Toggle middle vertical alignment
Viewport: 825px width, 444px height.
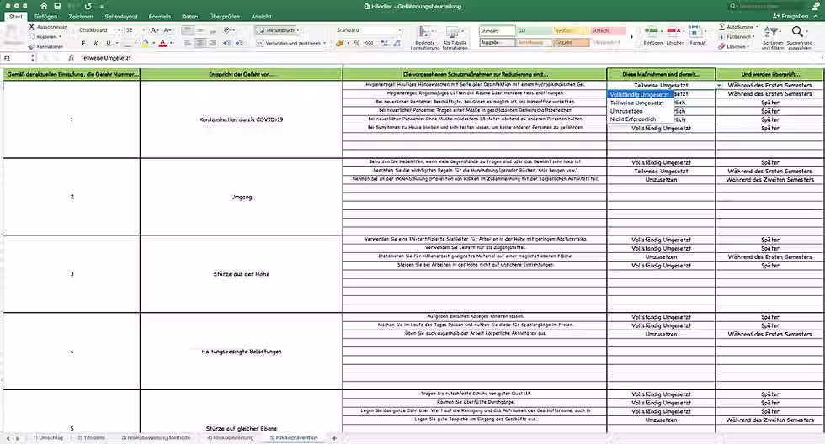coord(200,30)
